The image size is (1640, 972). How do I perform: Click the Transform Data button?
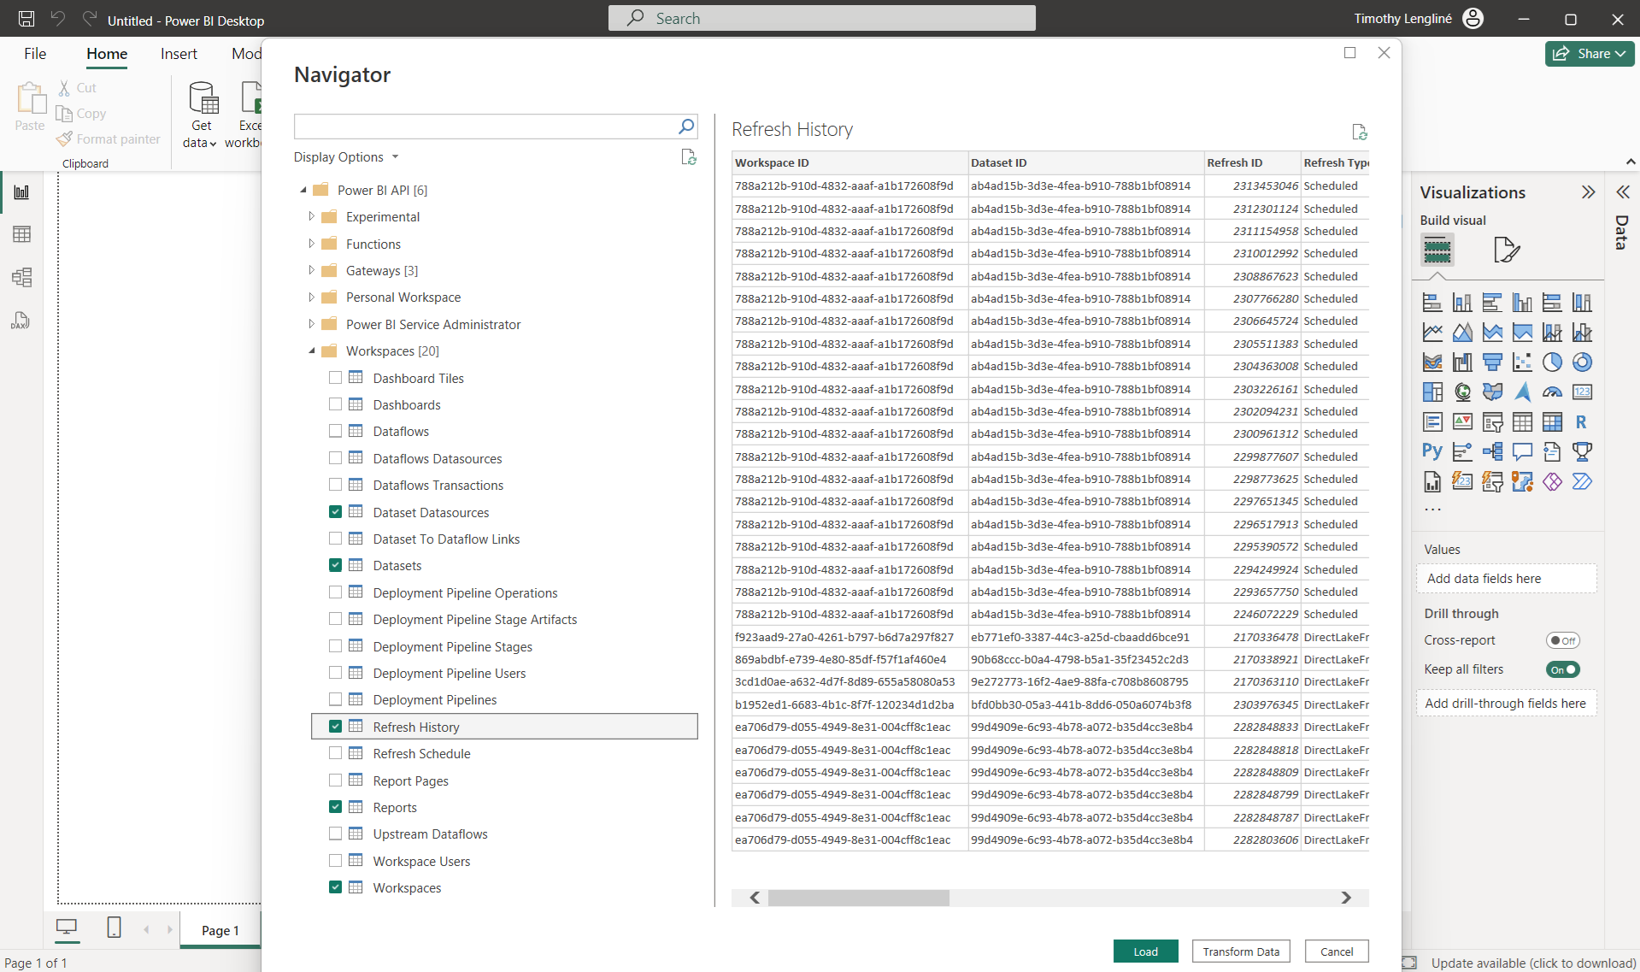1241,951
